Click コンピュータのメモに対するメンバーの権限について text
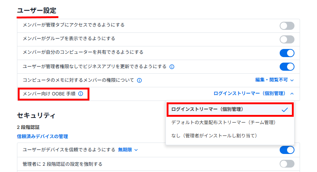This screenshot has width=317, height=172. (78, 80)
